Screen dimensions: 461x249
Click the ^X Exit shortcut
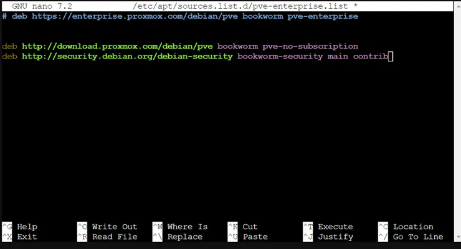tap(20, 237)
